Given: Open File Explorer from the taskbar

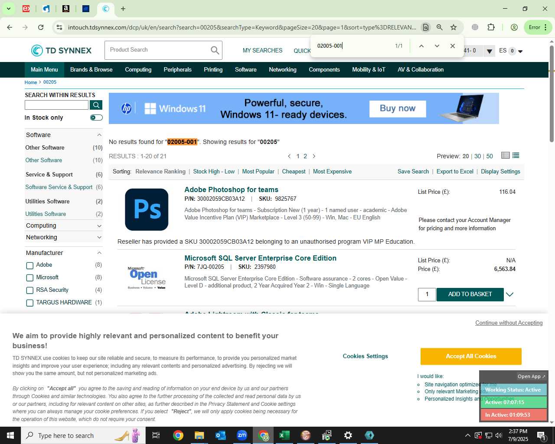Looking at the screenshot, I should tap(199, 435).
